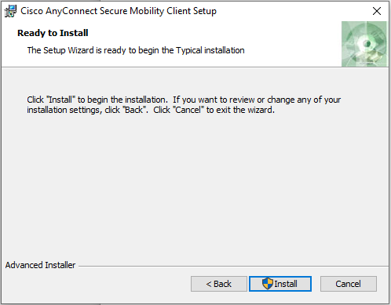Click the separator line beside Advanced Installer

click(233, 267)
